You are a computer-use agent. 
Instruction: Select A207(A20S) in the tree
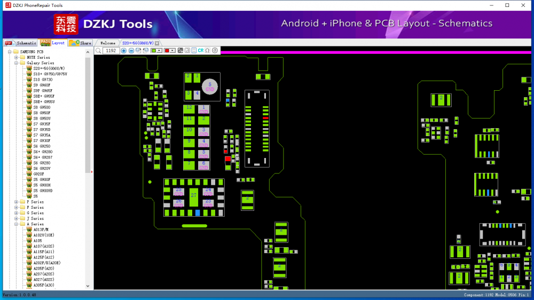pos(44,274)
